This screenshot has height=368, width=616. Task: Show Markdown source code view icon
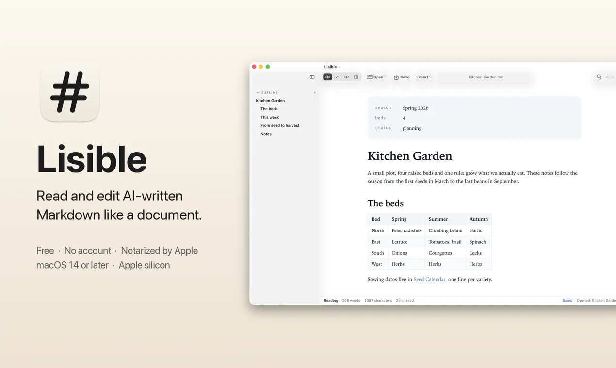click(346, 77)
